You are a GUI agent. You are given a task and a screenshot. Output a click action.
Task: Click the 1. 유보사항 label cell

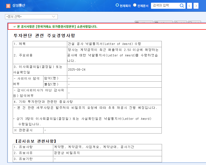point(33,147)
